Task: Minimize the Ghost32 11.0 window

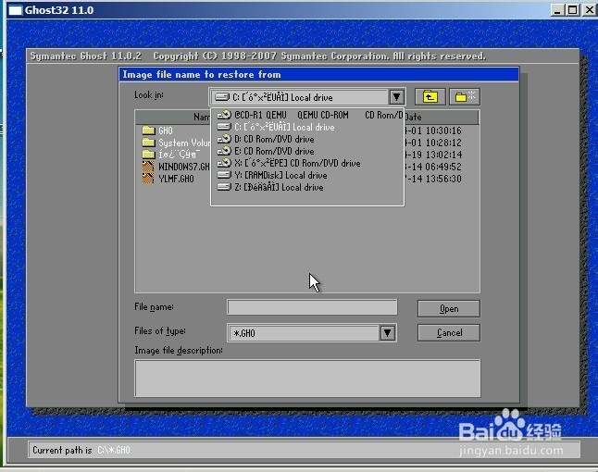Action: pos(557,10)
